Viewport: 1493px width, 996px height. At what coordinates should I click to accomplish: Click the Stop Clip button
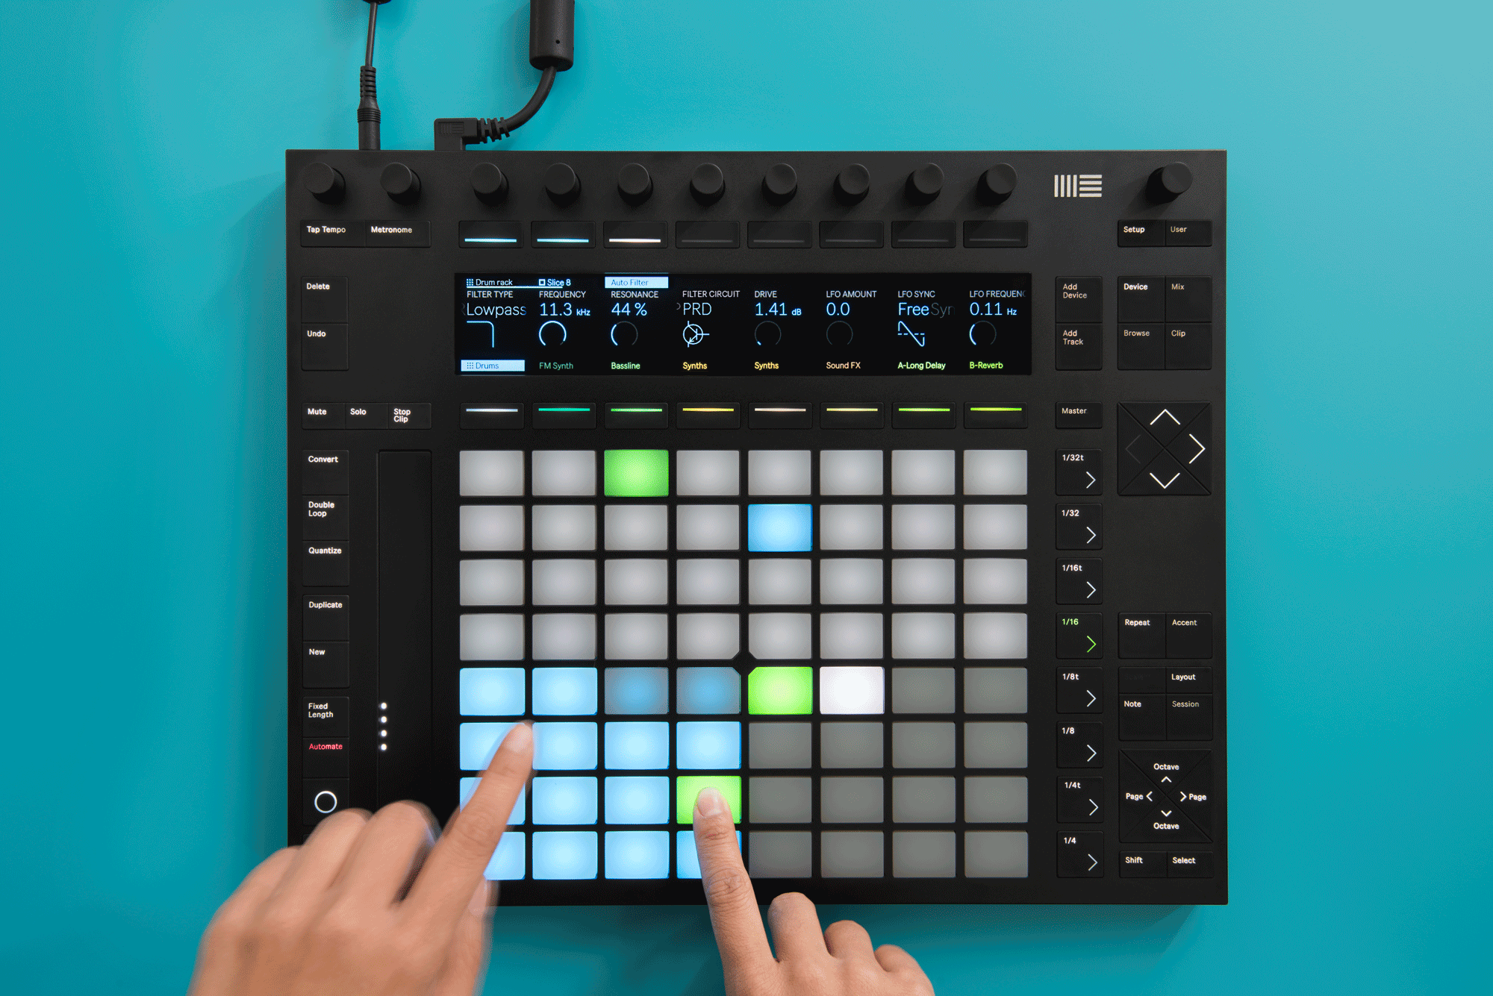tap(397, 418)
